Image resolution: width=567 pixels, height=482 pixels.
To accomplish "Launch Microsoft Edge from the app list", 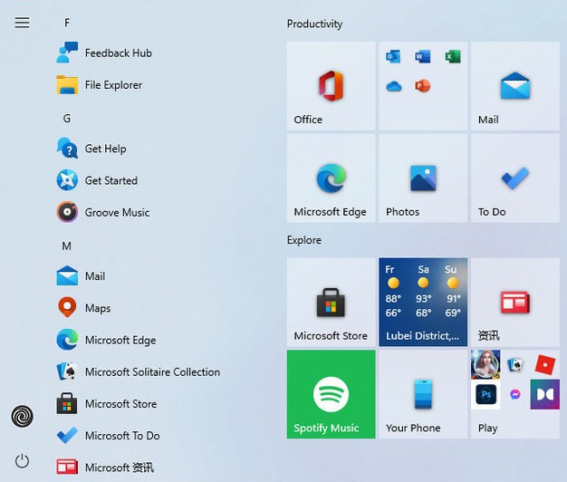I will click(x=106, y=340).
